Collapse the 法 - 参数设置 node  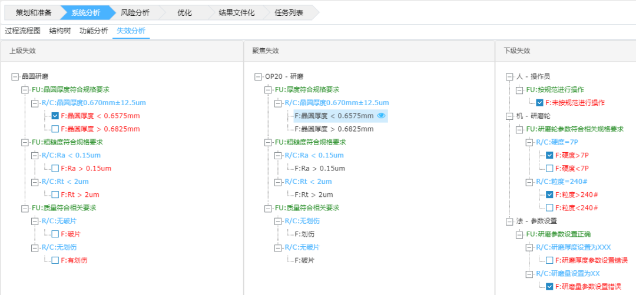[509, 221]
